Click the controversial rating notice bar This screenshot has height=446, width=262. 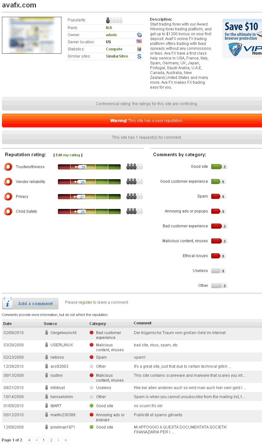pyautogui.click(x=132, y=104)
